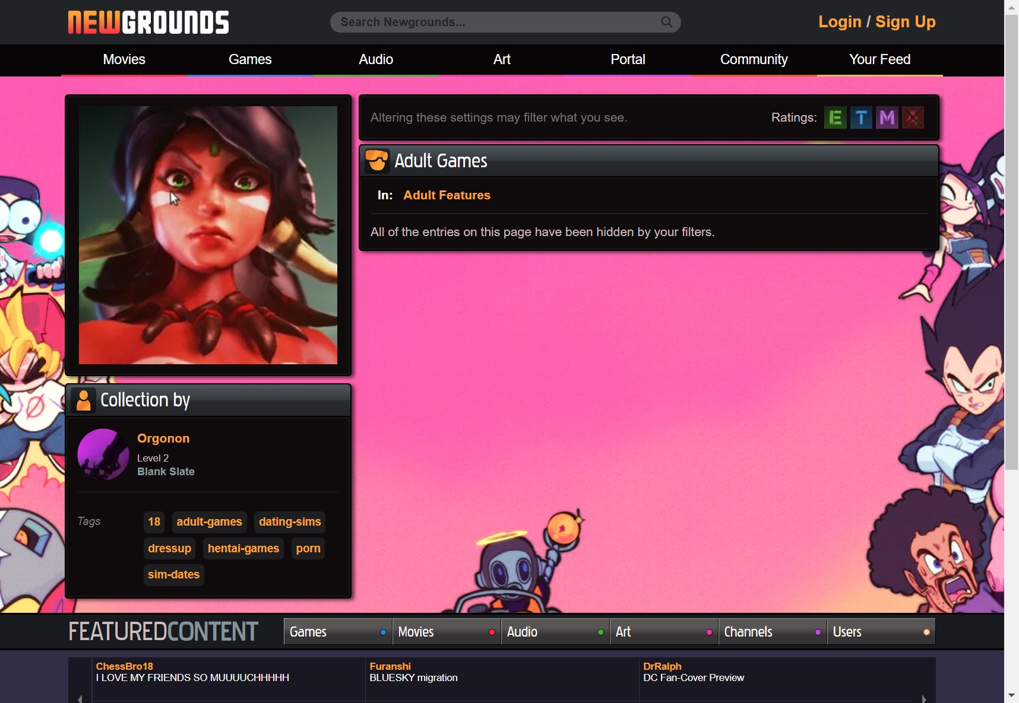Click the left arrow of the featured content carousel
Screen dimensions: 1019x703
80,698
